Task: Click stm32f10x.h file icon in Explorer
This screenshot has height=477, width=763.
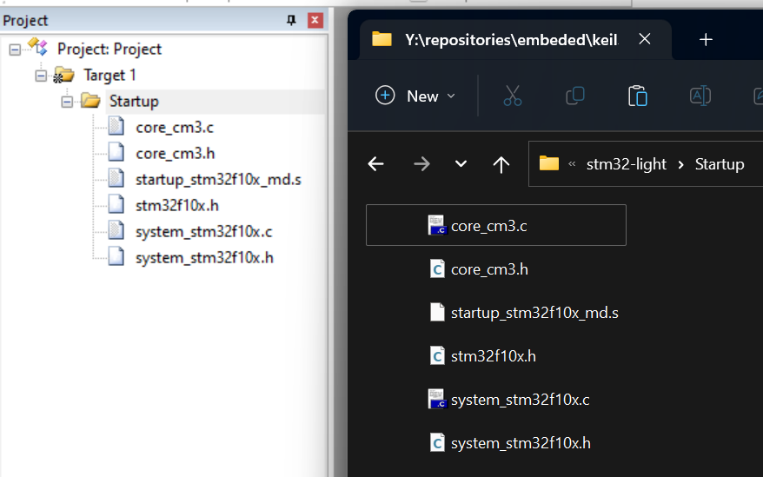Action: tap(437, 356)
